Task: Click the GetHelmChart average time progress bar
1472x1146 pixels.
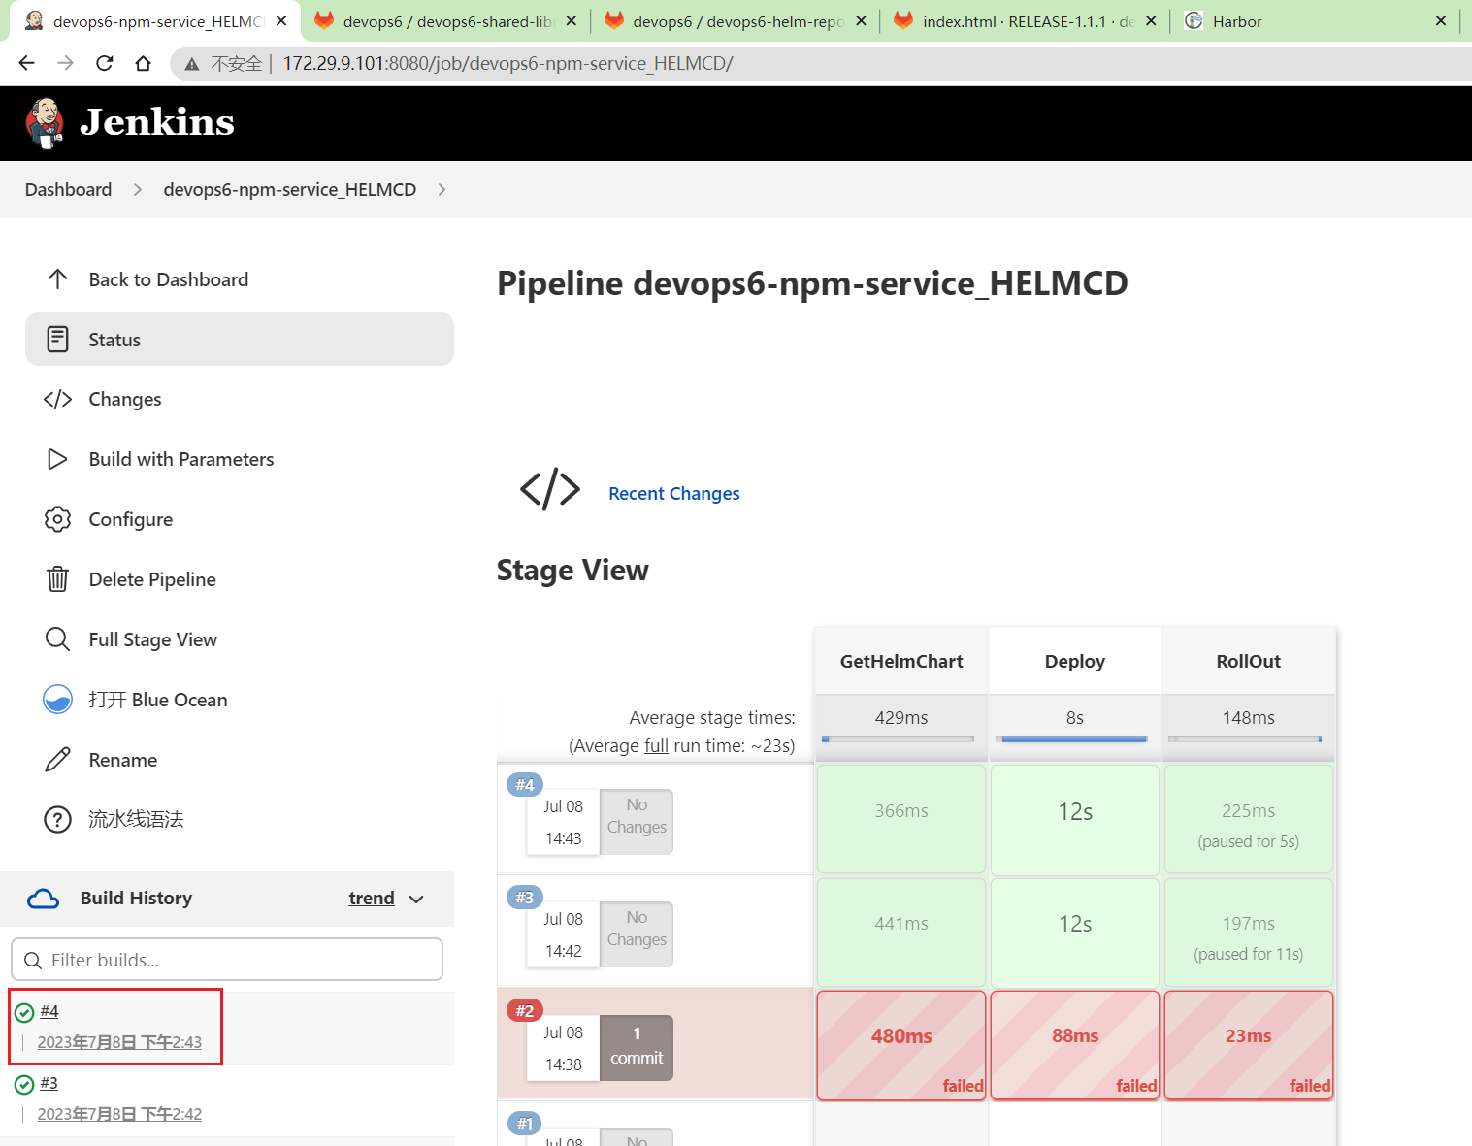Action: click(x=898, y=739)
